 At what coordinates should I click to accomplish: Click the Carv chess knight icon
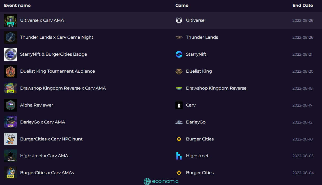click(179, 105)
